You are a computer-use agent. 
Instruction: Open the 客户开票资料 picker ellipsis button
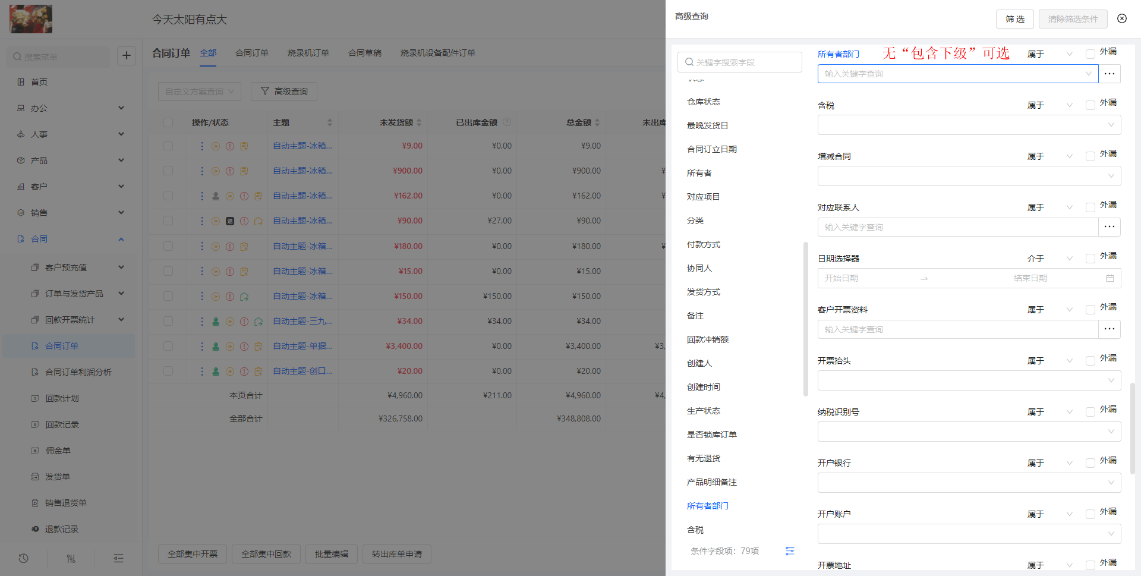point(1109,329)
